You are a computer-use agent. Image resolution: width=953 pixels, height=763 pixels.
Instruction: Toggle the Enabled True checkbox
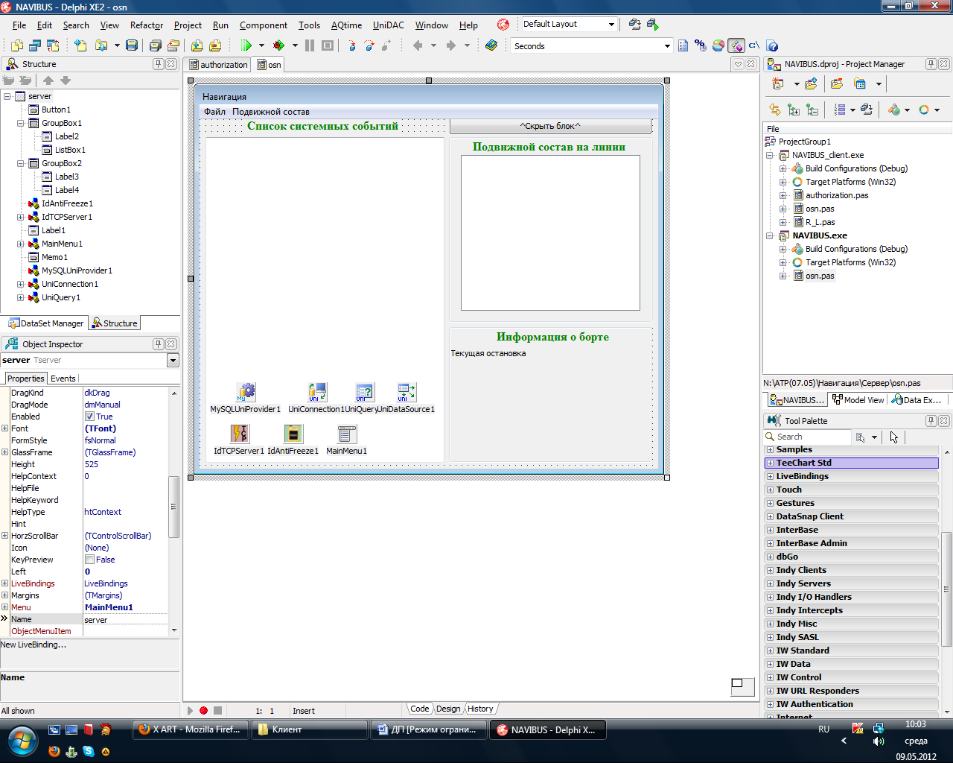pos(89,417)
